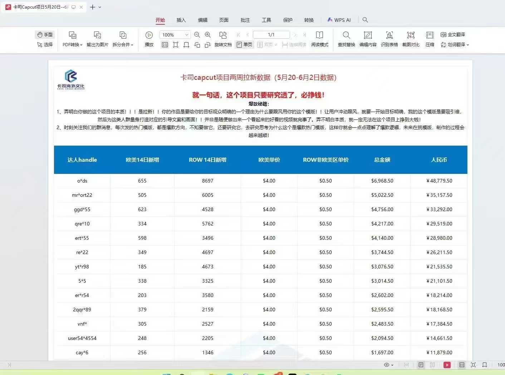Click the RMB value ¥33,292.00
This screenshot has height=375, width=505.
439,209
